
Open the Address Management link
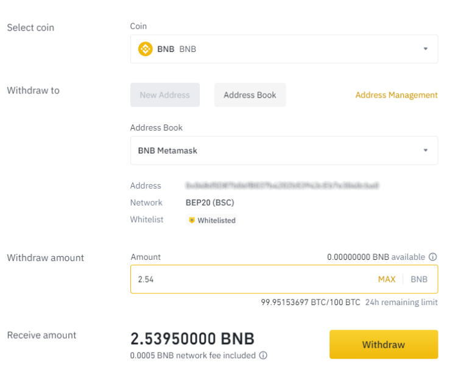(x=397, y=95)
